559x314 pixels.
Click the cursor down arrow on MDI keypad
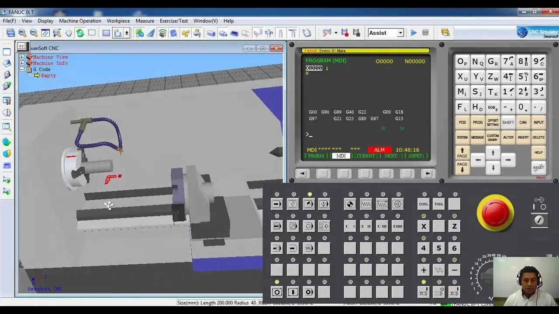493,167
